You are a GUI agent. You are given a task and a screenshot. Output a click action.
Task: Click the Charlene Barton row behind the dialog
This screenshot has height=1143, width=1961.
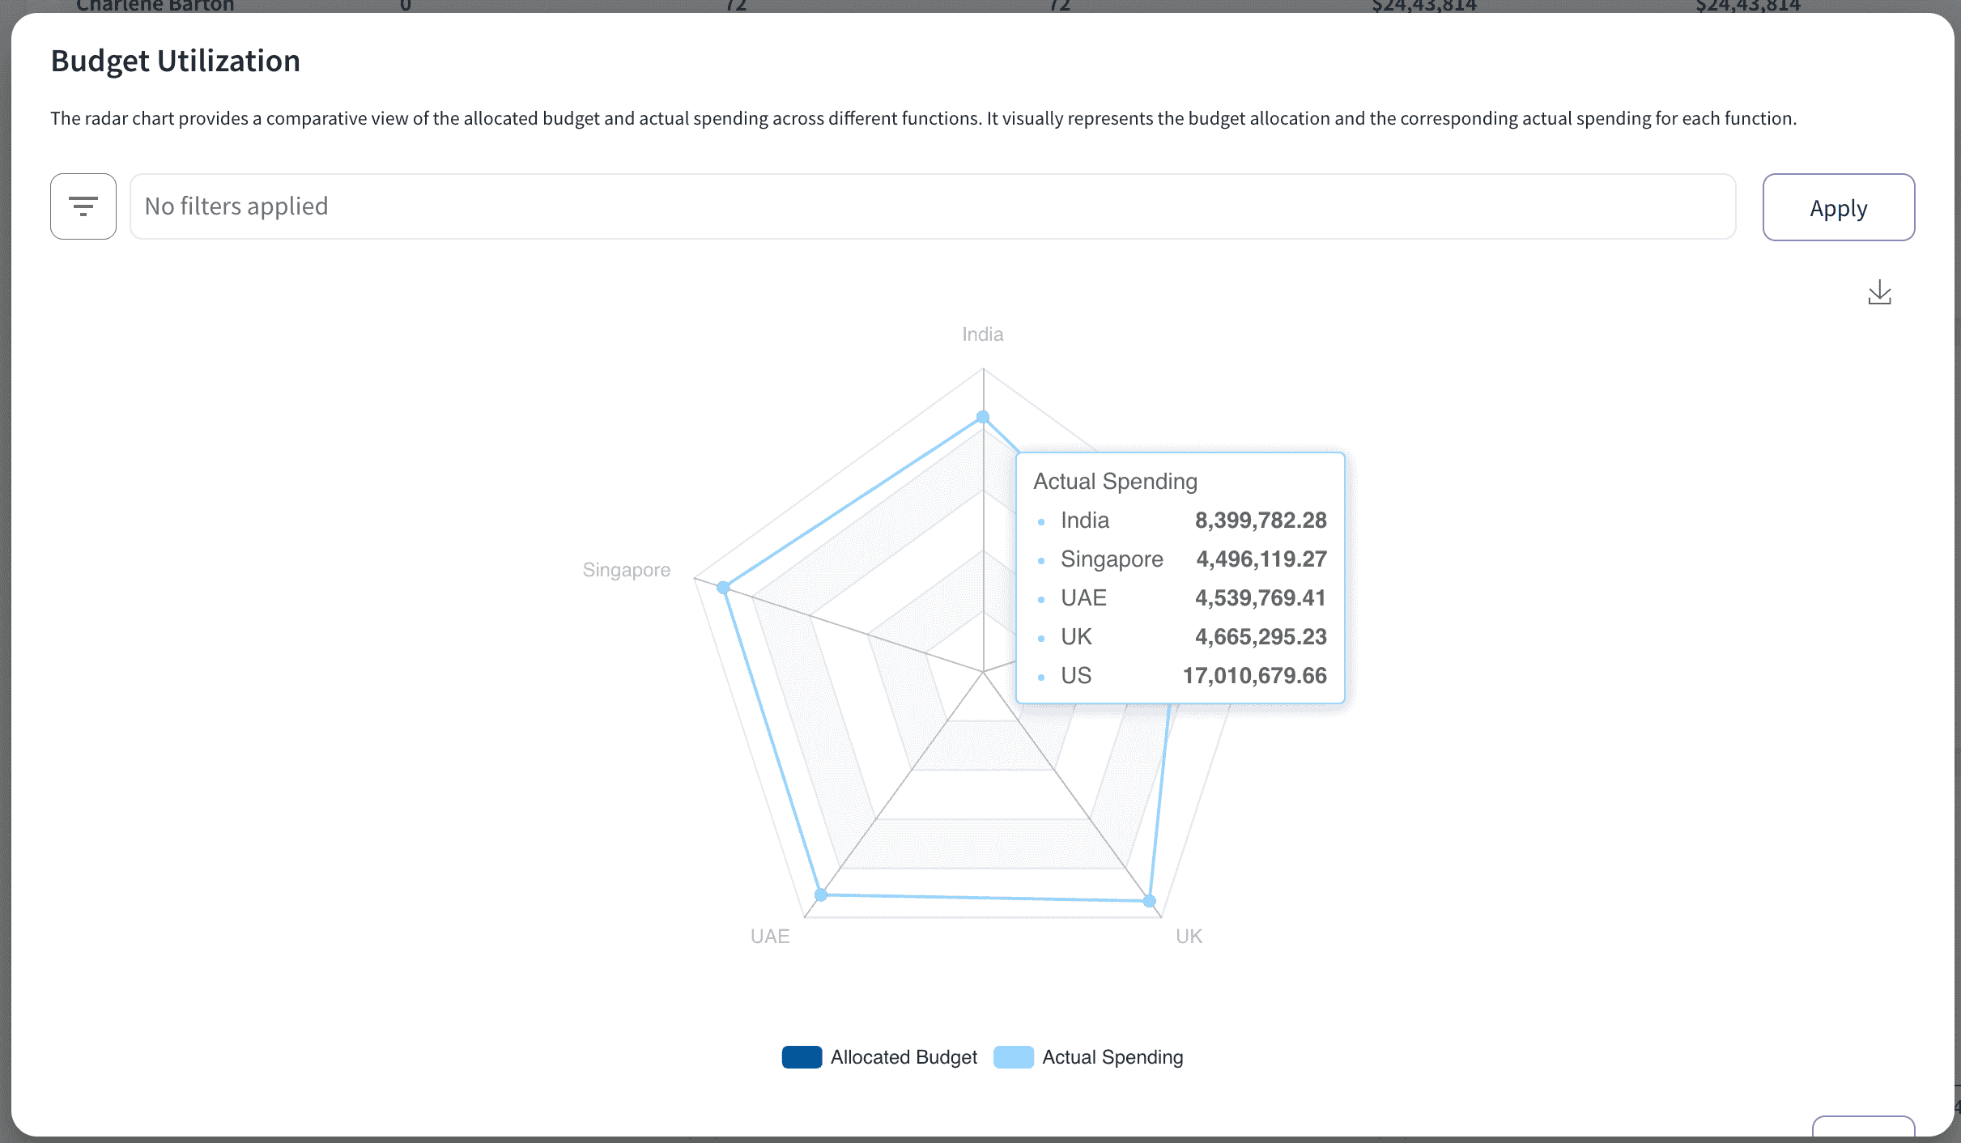[x=155, y=6]
